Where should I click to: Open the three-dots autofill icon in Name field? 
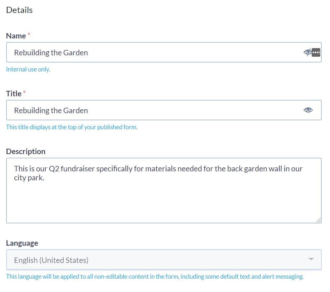point(316,52)
